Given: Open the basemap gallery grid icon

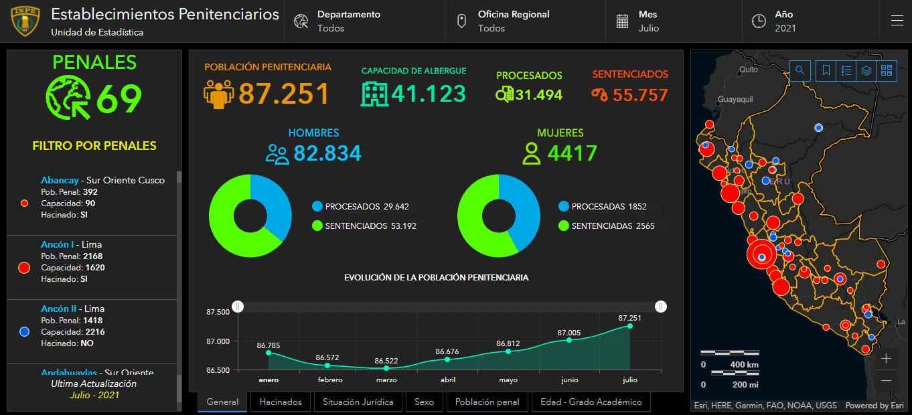Looking at the screenshot, I should [887, 70].
